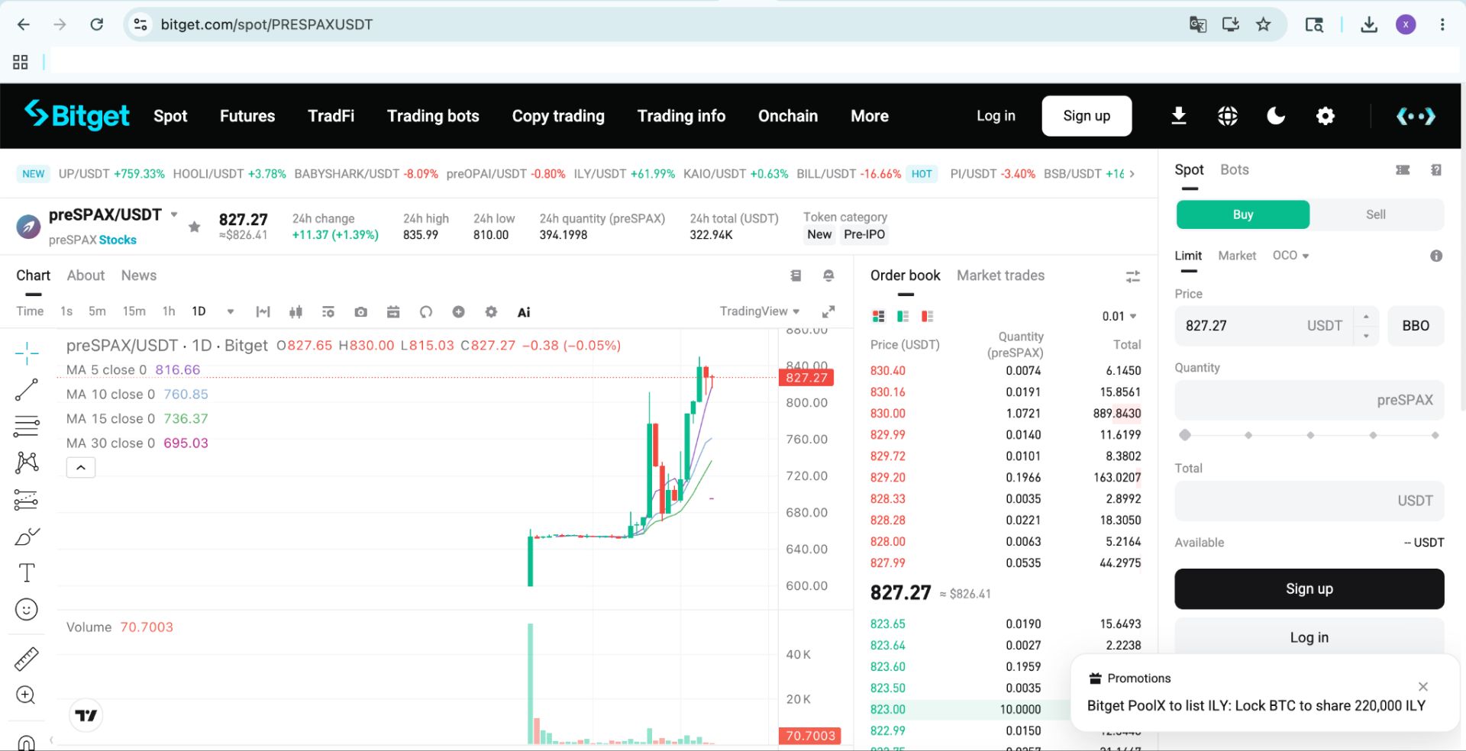This screenshot has height=751, width=1466.
Task: Bookmark this page with browser star
Action: coord(1264,24)
